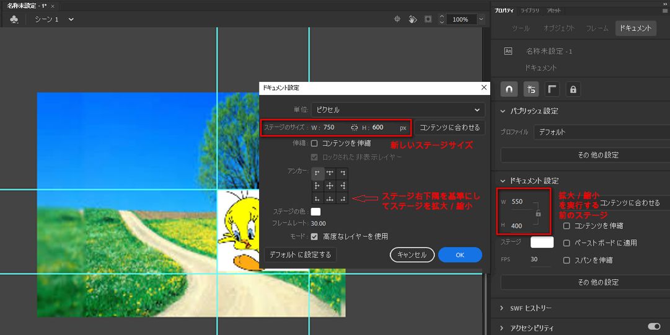Switch to the オブジェクト tab
Viewport: 670px width, 335px height.
[559, 29]
